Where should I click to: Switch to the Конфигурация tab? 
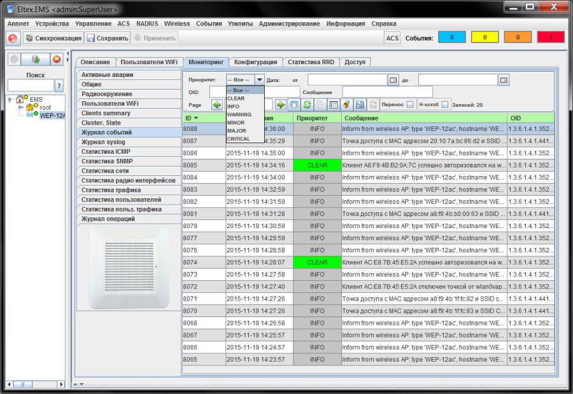tap(256, 62)
